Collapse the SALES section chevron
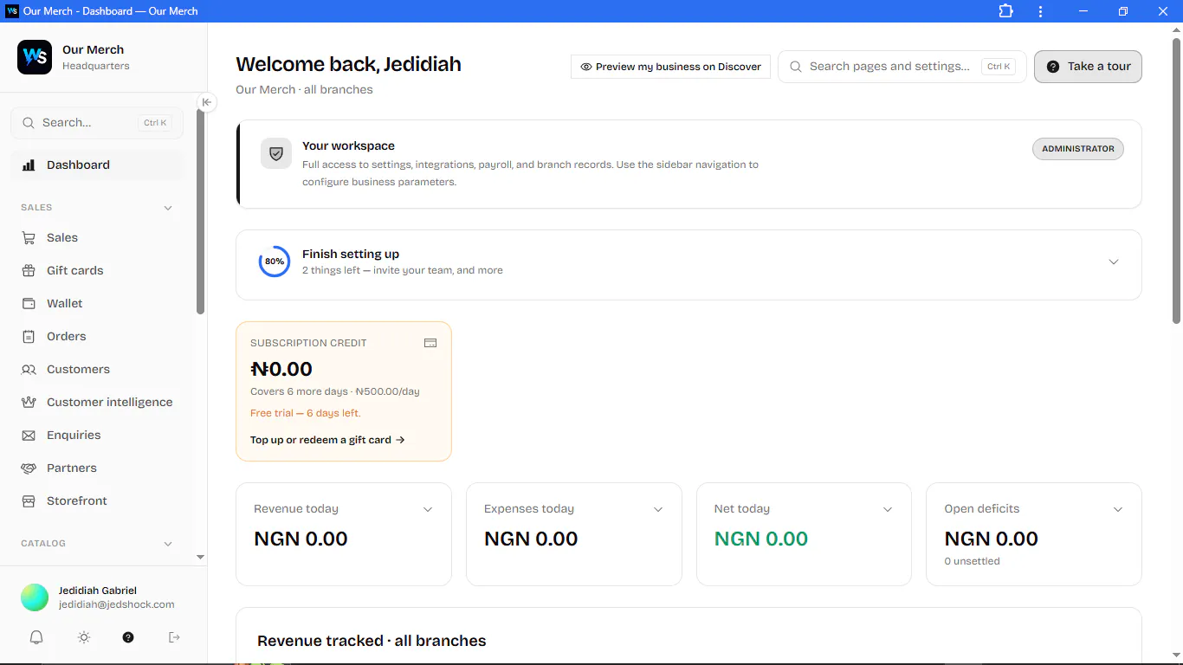The height and width of the screenshot is (665, 1183). [x=168, y=208]
